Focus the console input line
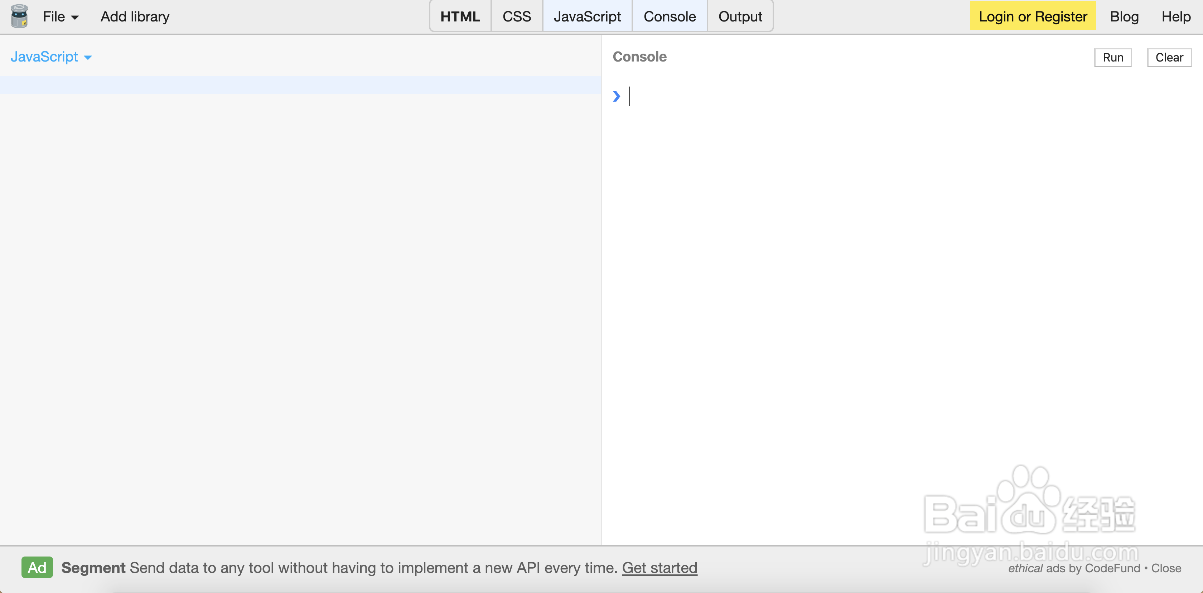Viewport: 1203px width, 593px height. pyautogui.click(x=841, y=96)
